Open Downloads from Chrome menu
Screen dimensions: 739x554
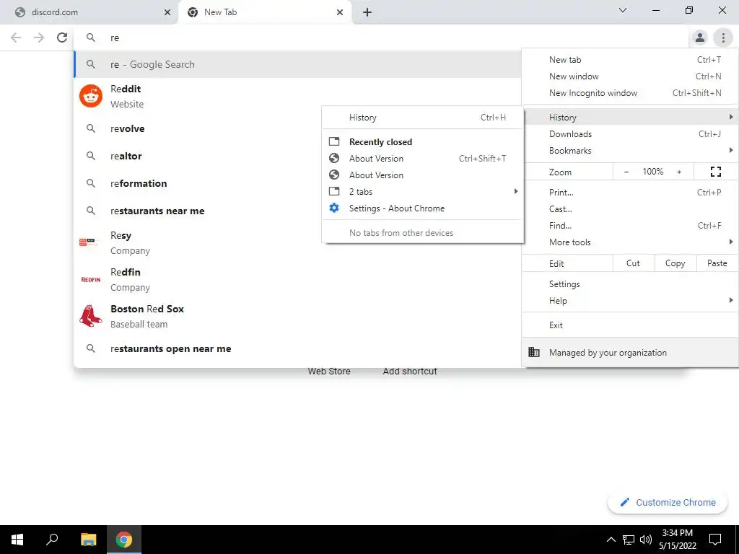630,133
